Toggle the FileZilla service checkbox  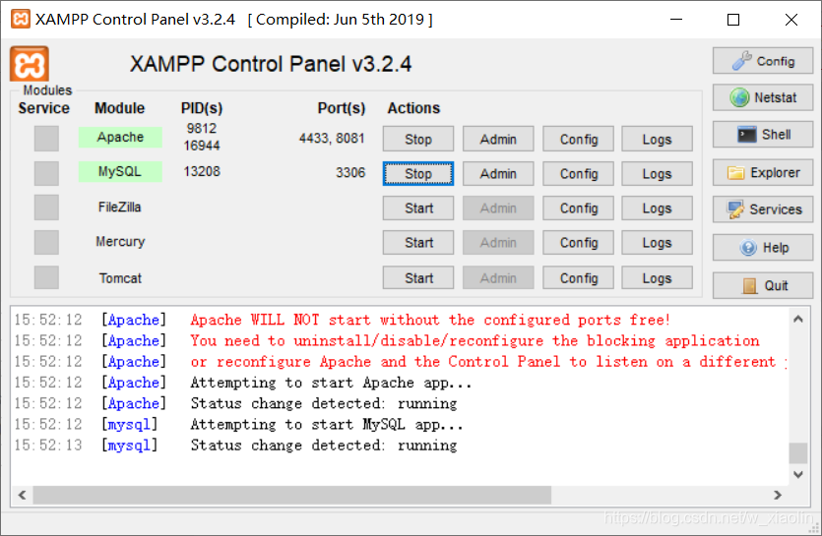tap(46, 208)
